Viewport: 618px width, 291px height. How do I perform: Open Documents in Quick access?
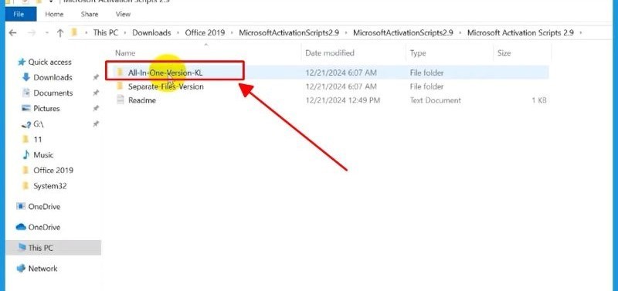pos(53,93)
